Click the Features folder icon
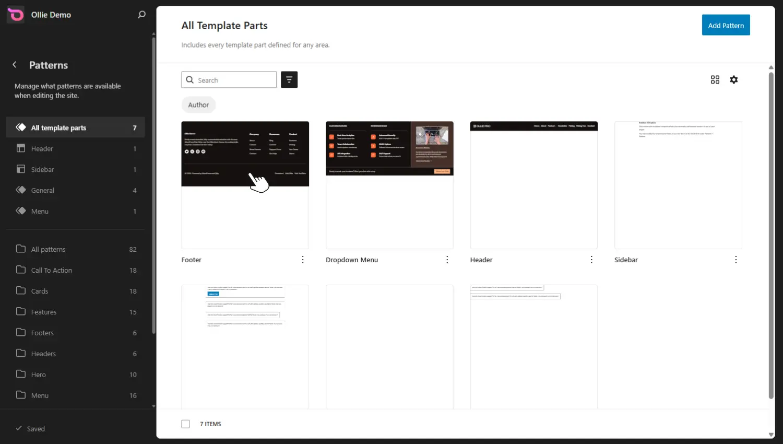783x444 pixels. click(x=21, y=311)
